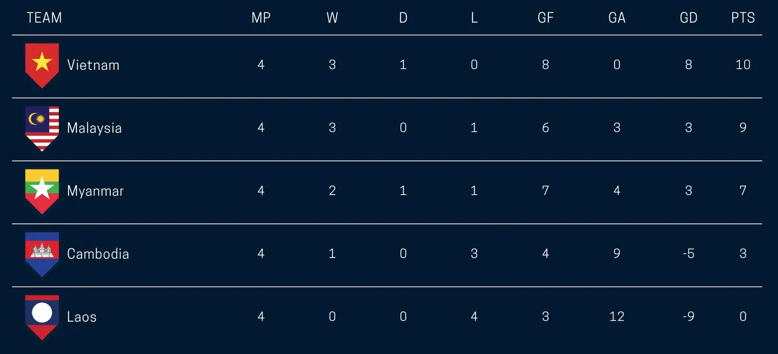This screenshot has width=778, height=354.
Task: Click the Malaysia flag badge
Action: [x=42, y=128]
